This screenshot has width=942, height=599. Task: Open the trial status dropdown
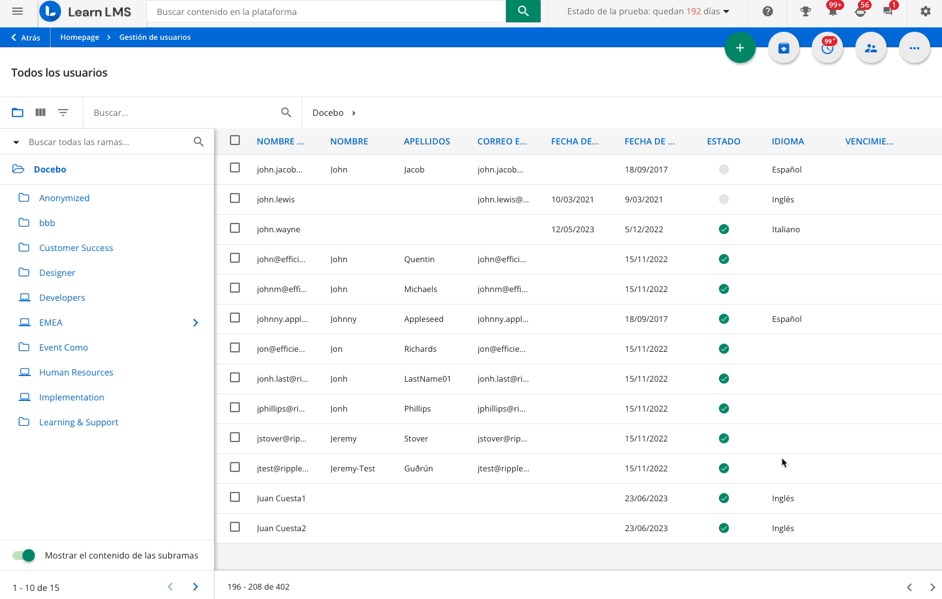[x=649, y=11]
